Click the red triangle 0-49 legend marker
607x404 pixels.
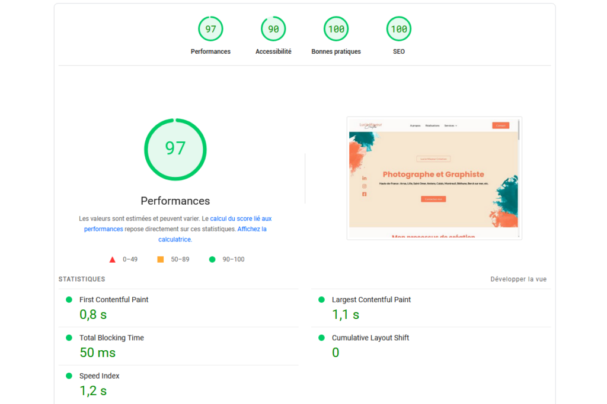pyautogui.click(x=112, y=258)
